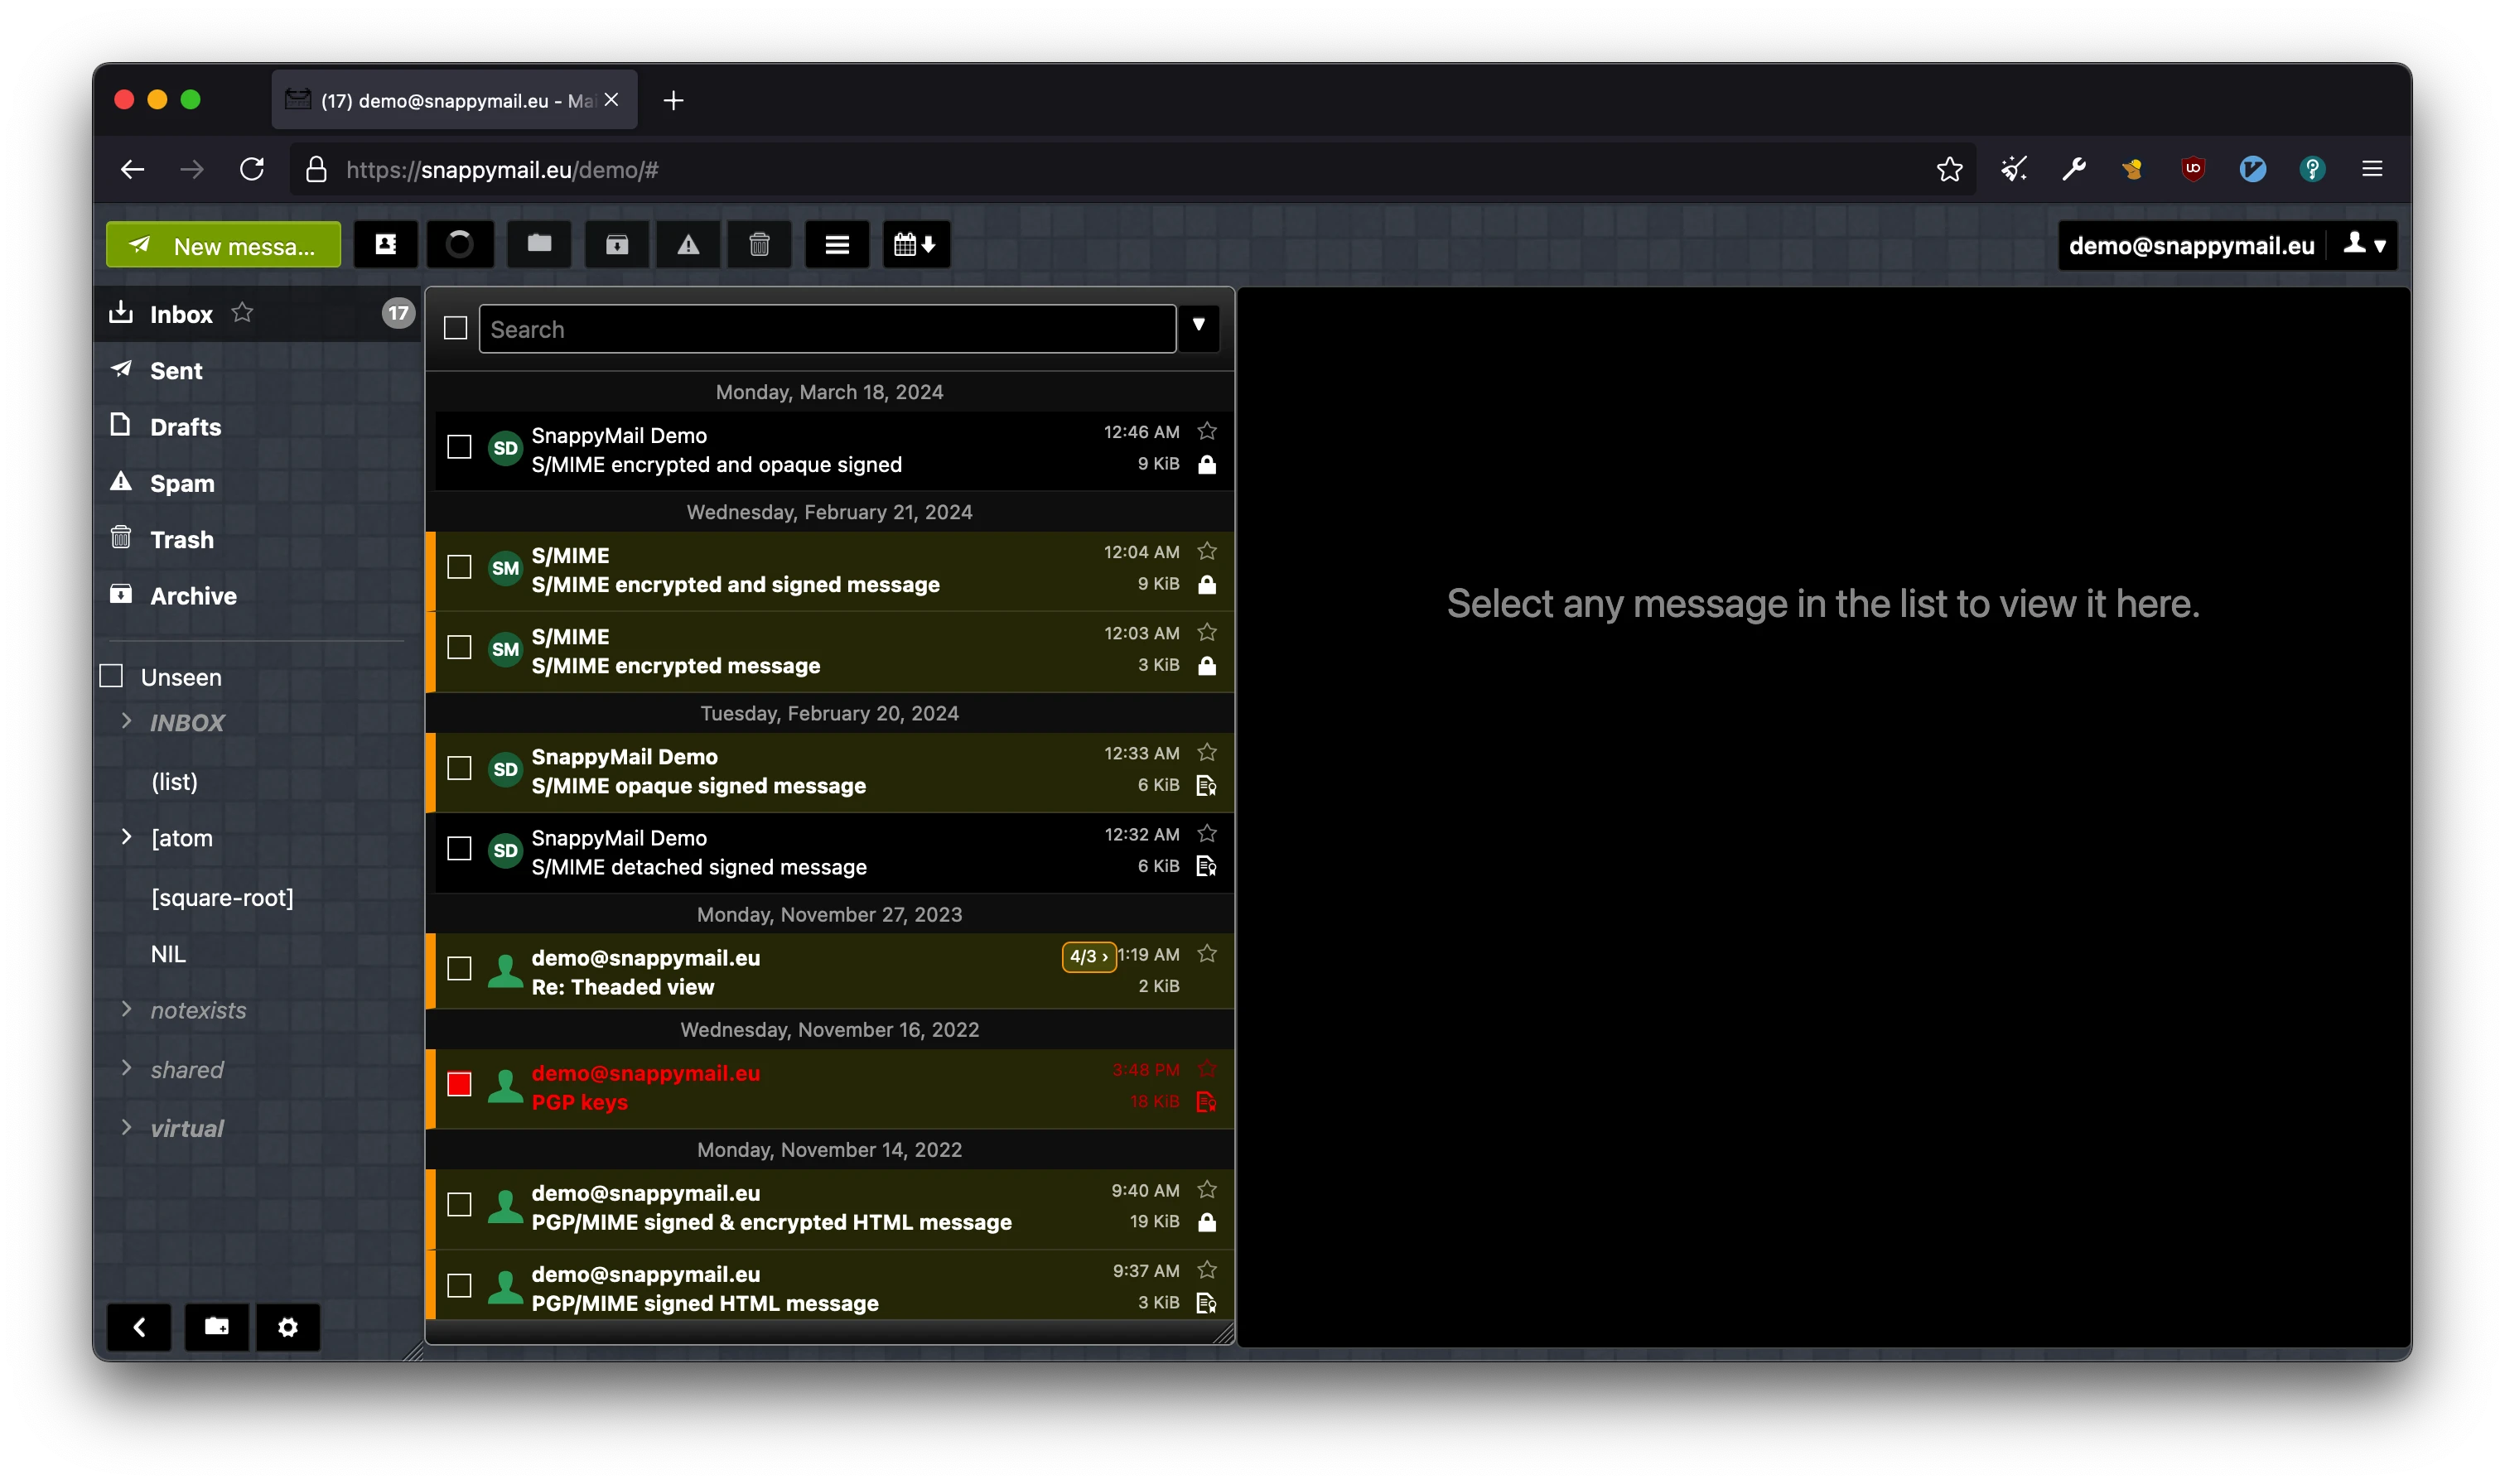Create a new folder with the folder-plus icon
This screenshot has width=2505, height=1484.
point(216,1327)
